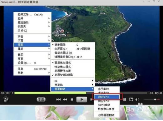Click the large play button
This screenshot has width=163, height=121.
pyautogui.click(x=82, y=99)
